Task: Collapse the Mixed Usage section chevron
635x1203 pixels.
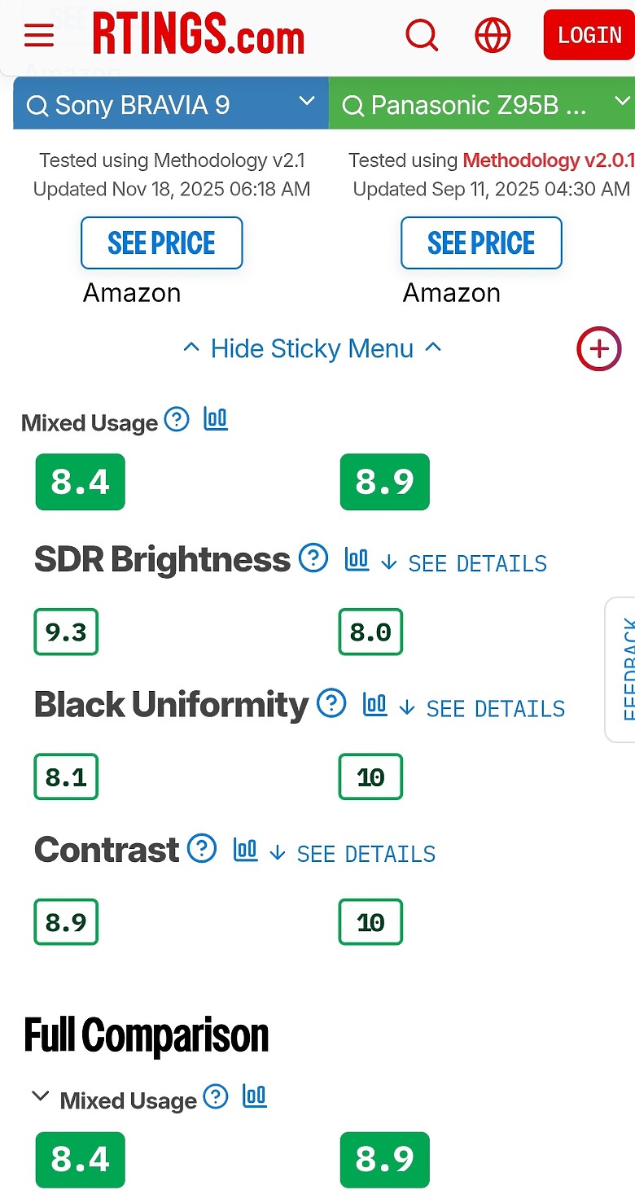Action: [40, 1096]
